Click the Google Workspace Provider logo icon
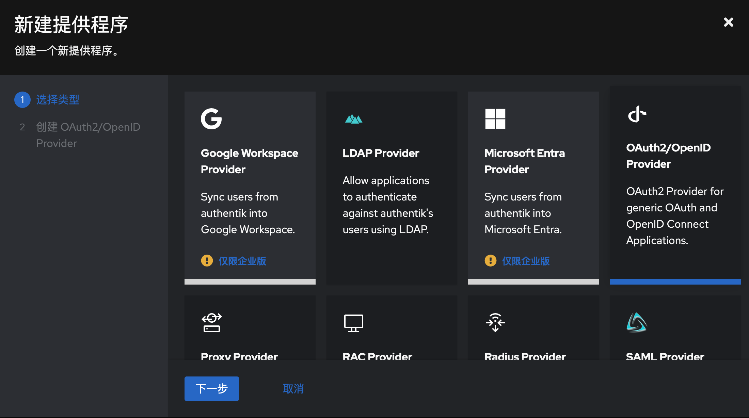The height and width of the screenshot is (418, 749). pyautogui.click(x=211, y=119)
